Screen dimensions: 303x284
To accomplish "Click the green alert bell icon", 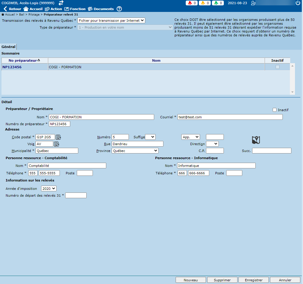I will pos(215,3).
